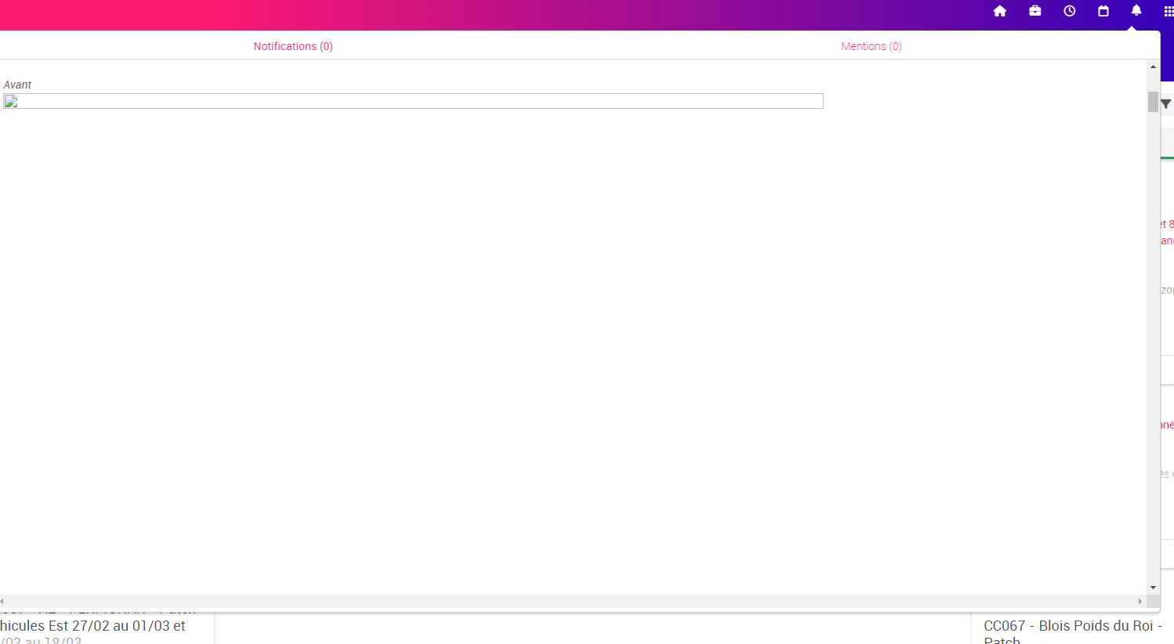This screenshot has height=644, width=1174.
Task: Click the scroll-down arrow of the panel
Action: pos(1153,587)
